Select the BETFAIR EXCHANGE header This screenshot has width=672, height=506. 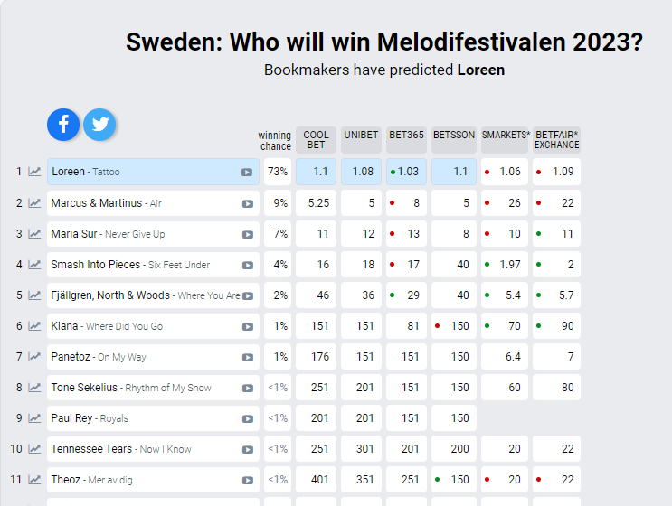point(556,140)
